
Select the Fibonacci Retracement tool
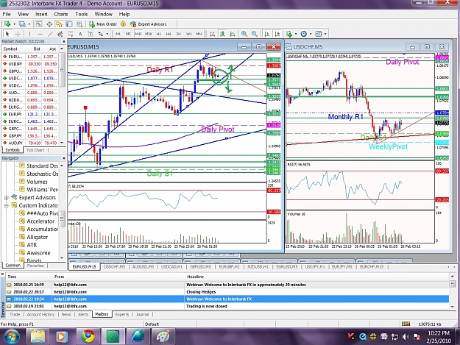70,34
